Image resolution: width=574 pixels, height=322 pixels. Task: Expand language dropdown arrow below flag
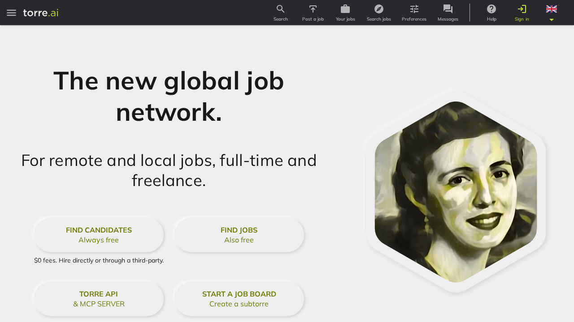pyautogui.click(x=552, y=20)
